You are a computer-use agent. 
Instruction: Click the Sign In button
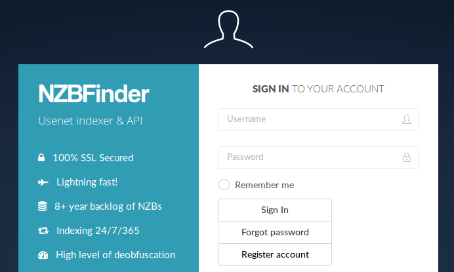click(x=275, y=210)
